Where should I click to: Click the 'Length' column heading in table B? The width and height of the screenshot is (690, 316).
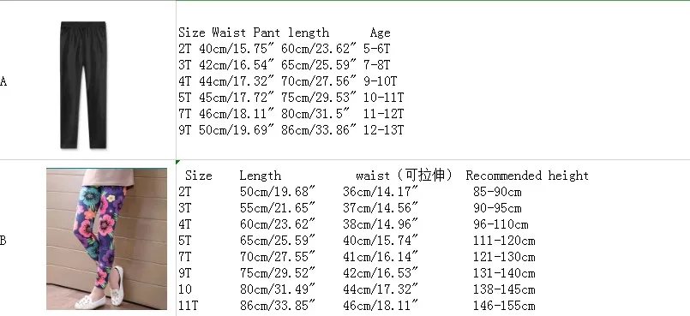(260, 176)
